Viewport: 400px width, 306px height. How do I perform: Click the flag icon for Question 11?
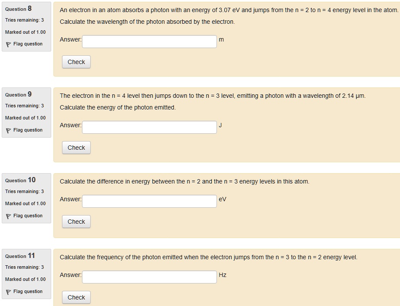8,292
